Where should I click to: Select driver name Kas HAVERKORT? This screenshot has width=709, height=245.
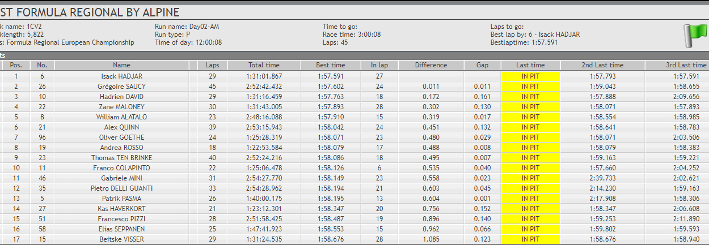coord(121,209)
